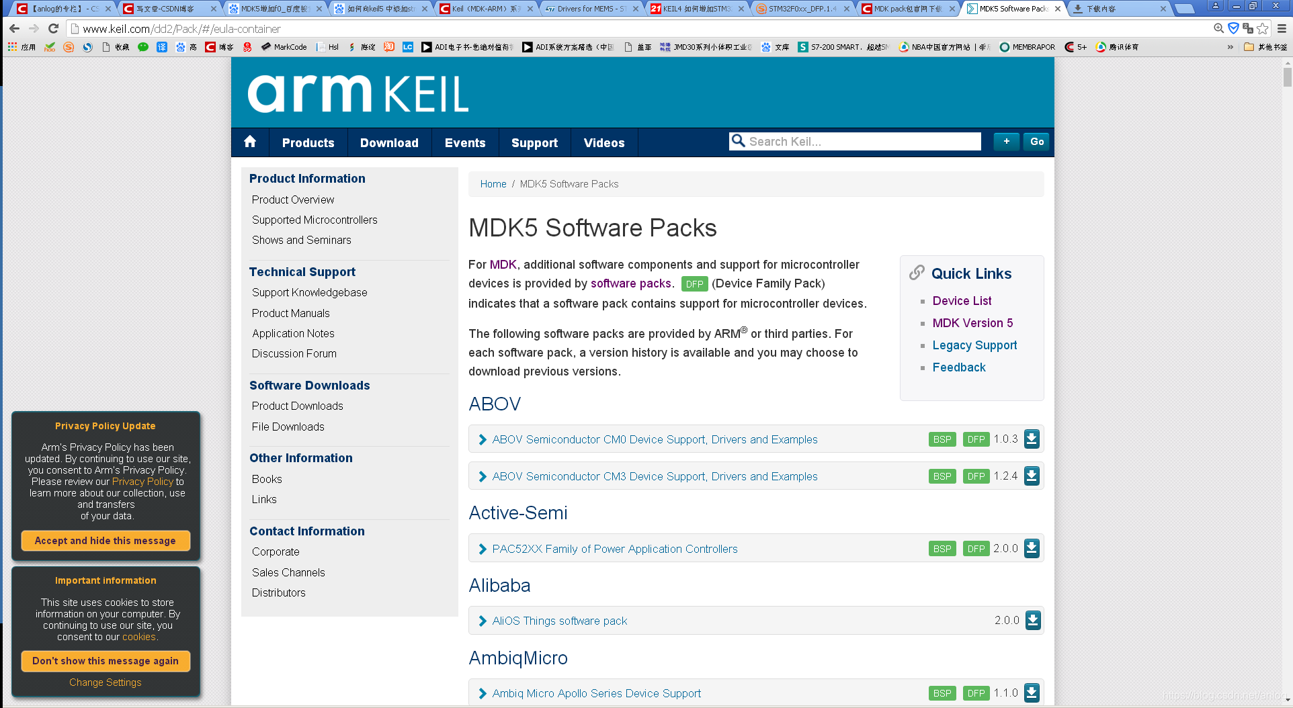Open the cookies link
Viewport: 1293px width, 708px height.
pos(138,637)
